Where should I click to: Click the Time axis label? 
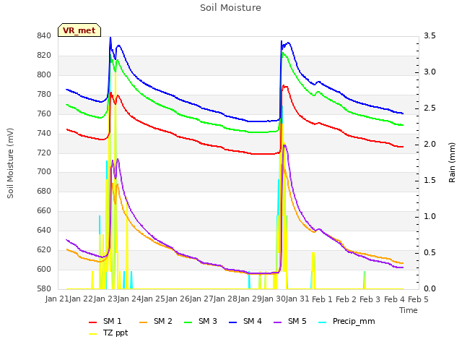pos(409,310)
